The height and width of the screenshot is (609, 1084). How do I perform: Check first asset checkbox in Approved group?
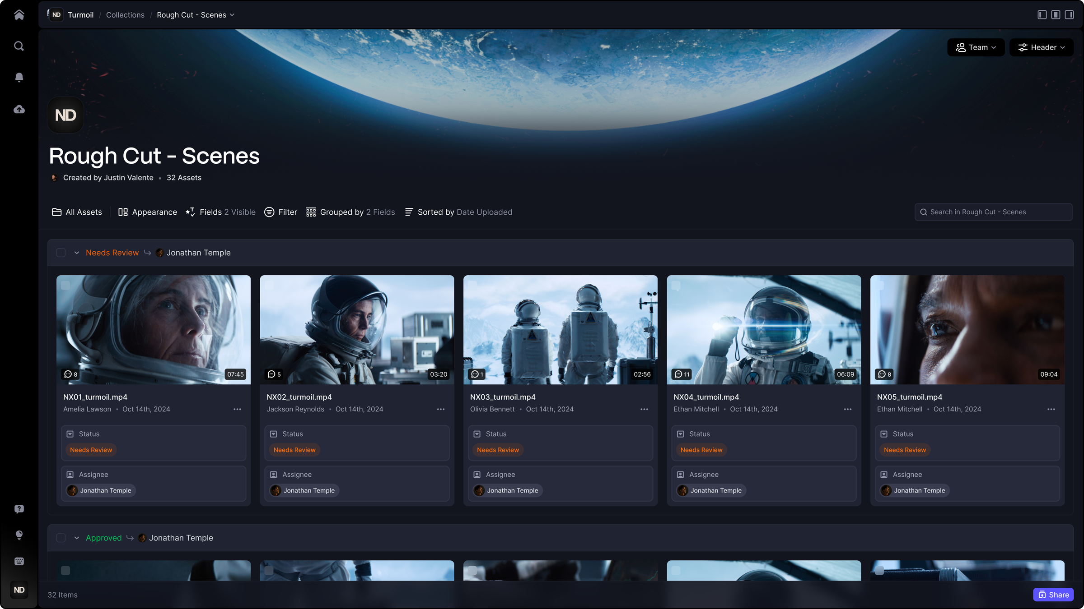(x=65, y=570)
